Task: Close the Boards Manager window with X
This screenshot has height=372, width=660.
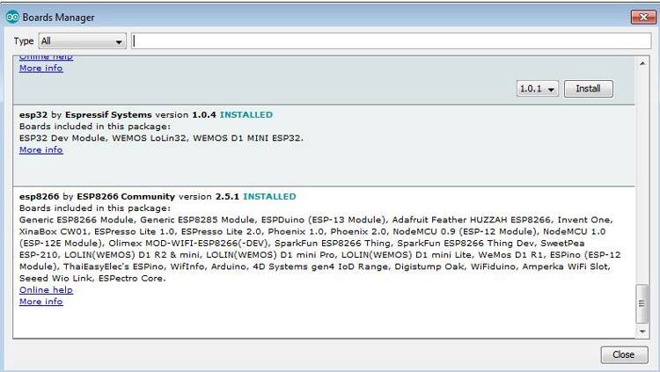Action: [x=643, y=17]
